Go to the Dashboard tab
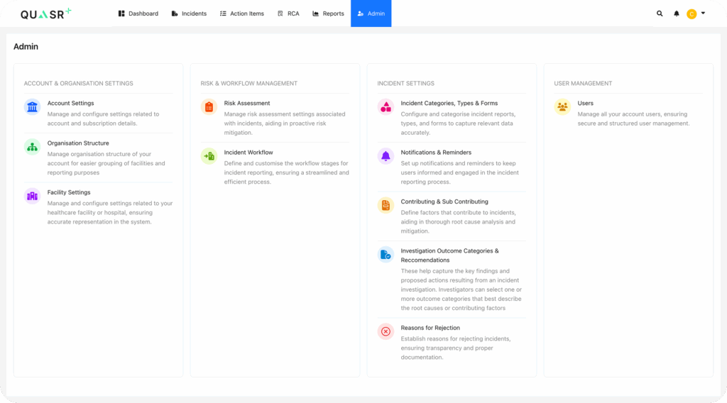 [x=138, y=13]
